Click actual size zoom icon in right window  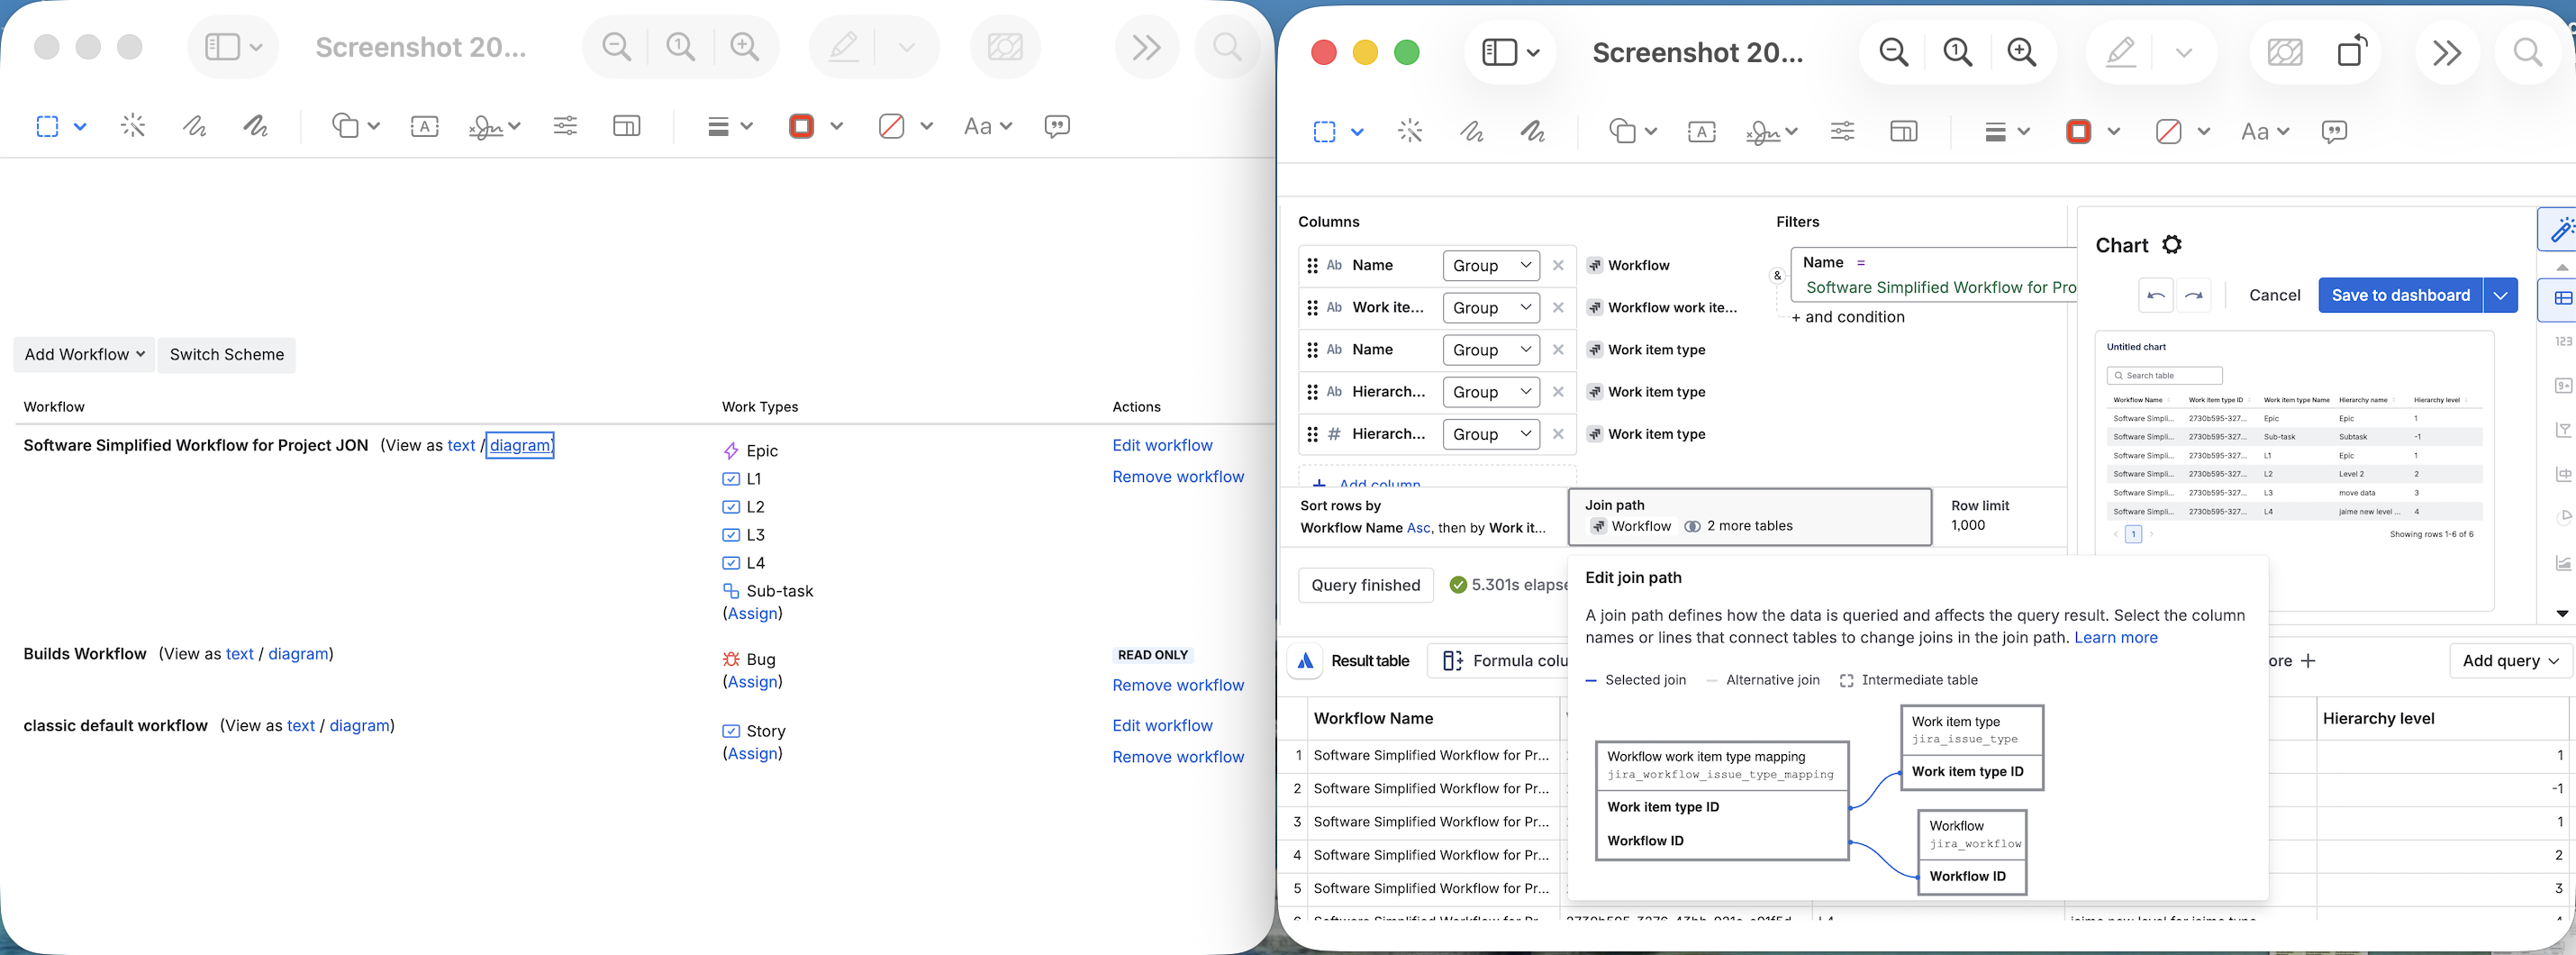point(1957,52)
